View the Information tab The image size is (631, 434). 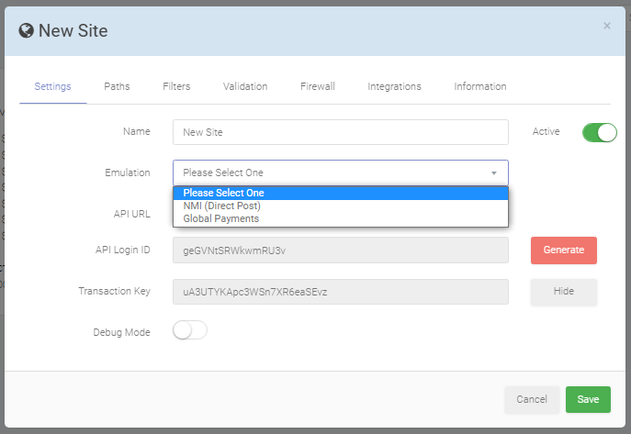coord(480,86)
